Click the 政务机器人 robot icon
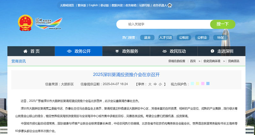 [170, 5]
